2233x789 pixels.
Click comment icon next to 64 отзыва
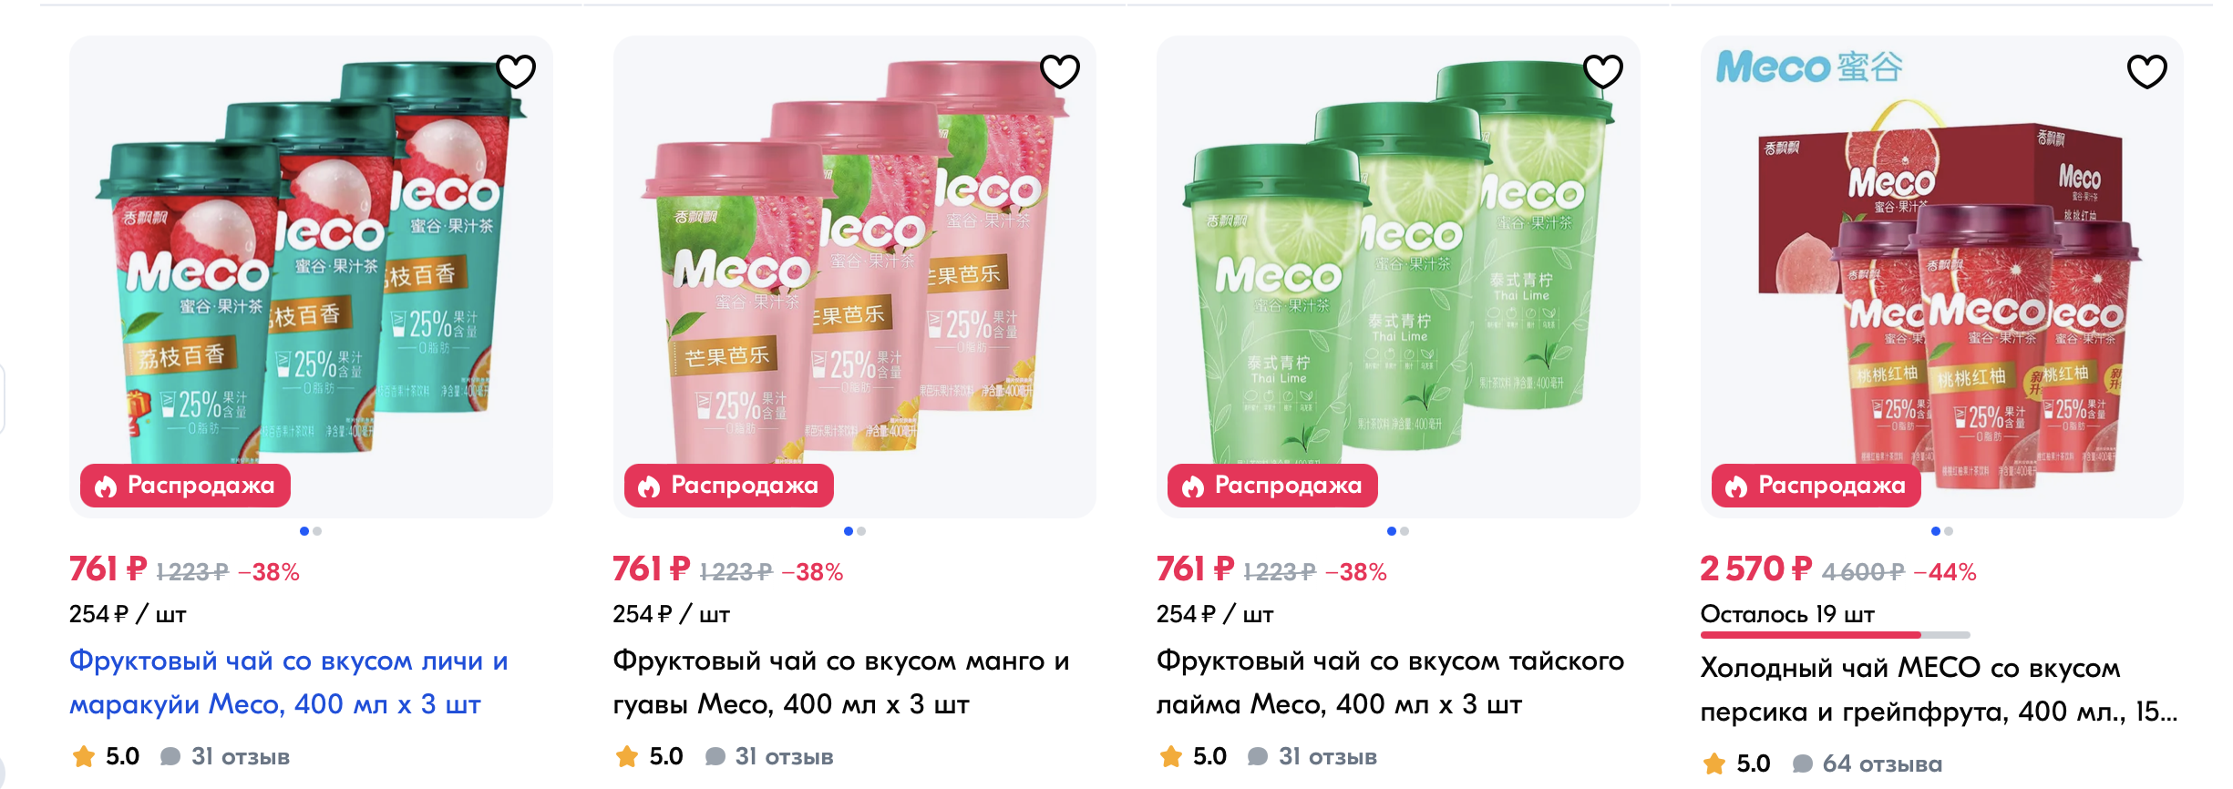click(x=1802, y=763)
